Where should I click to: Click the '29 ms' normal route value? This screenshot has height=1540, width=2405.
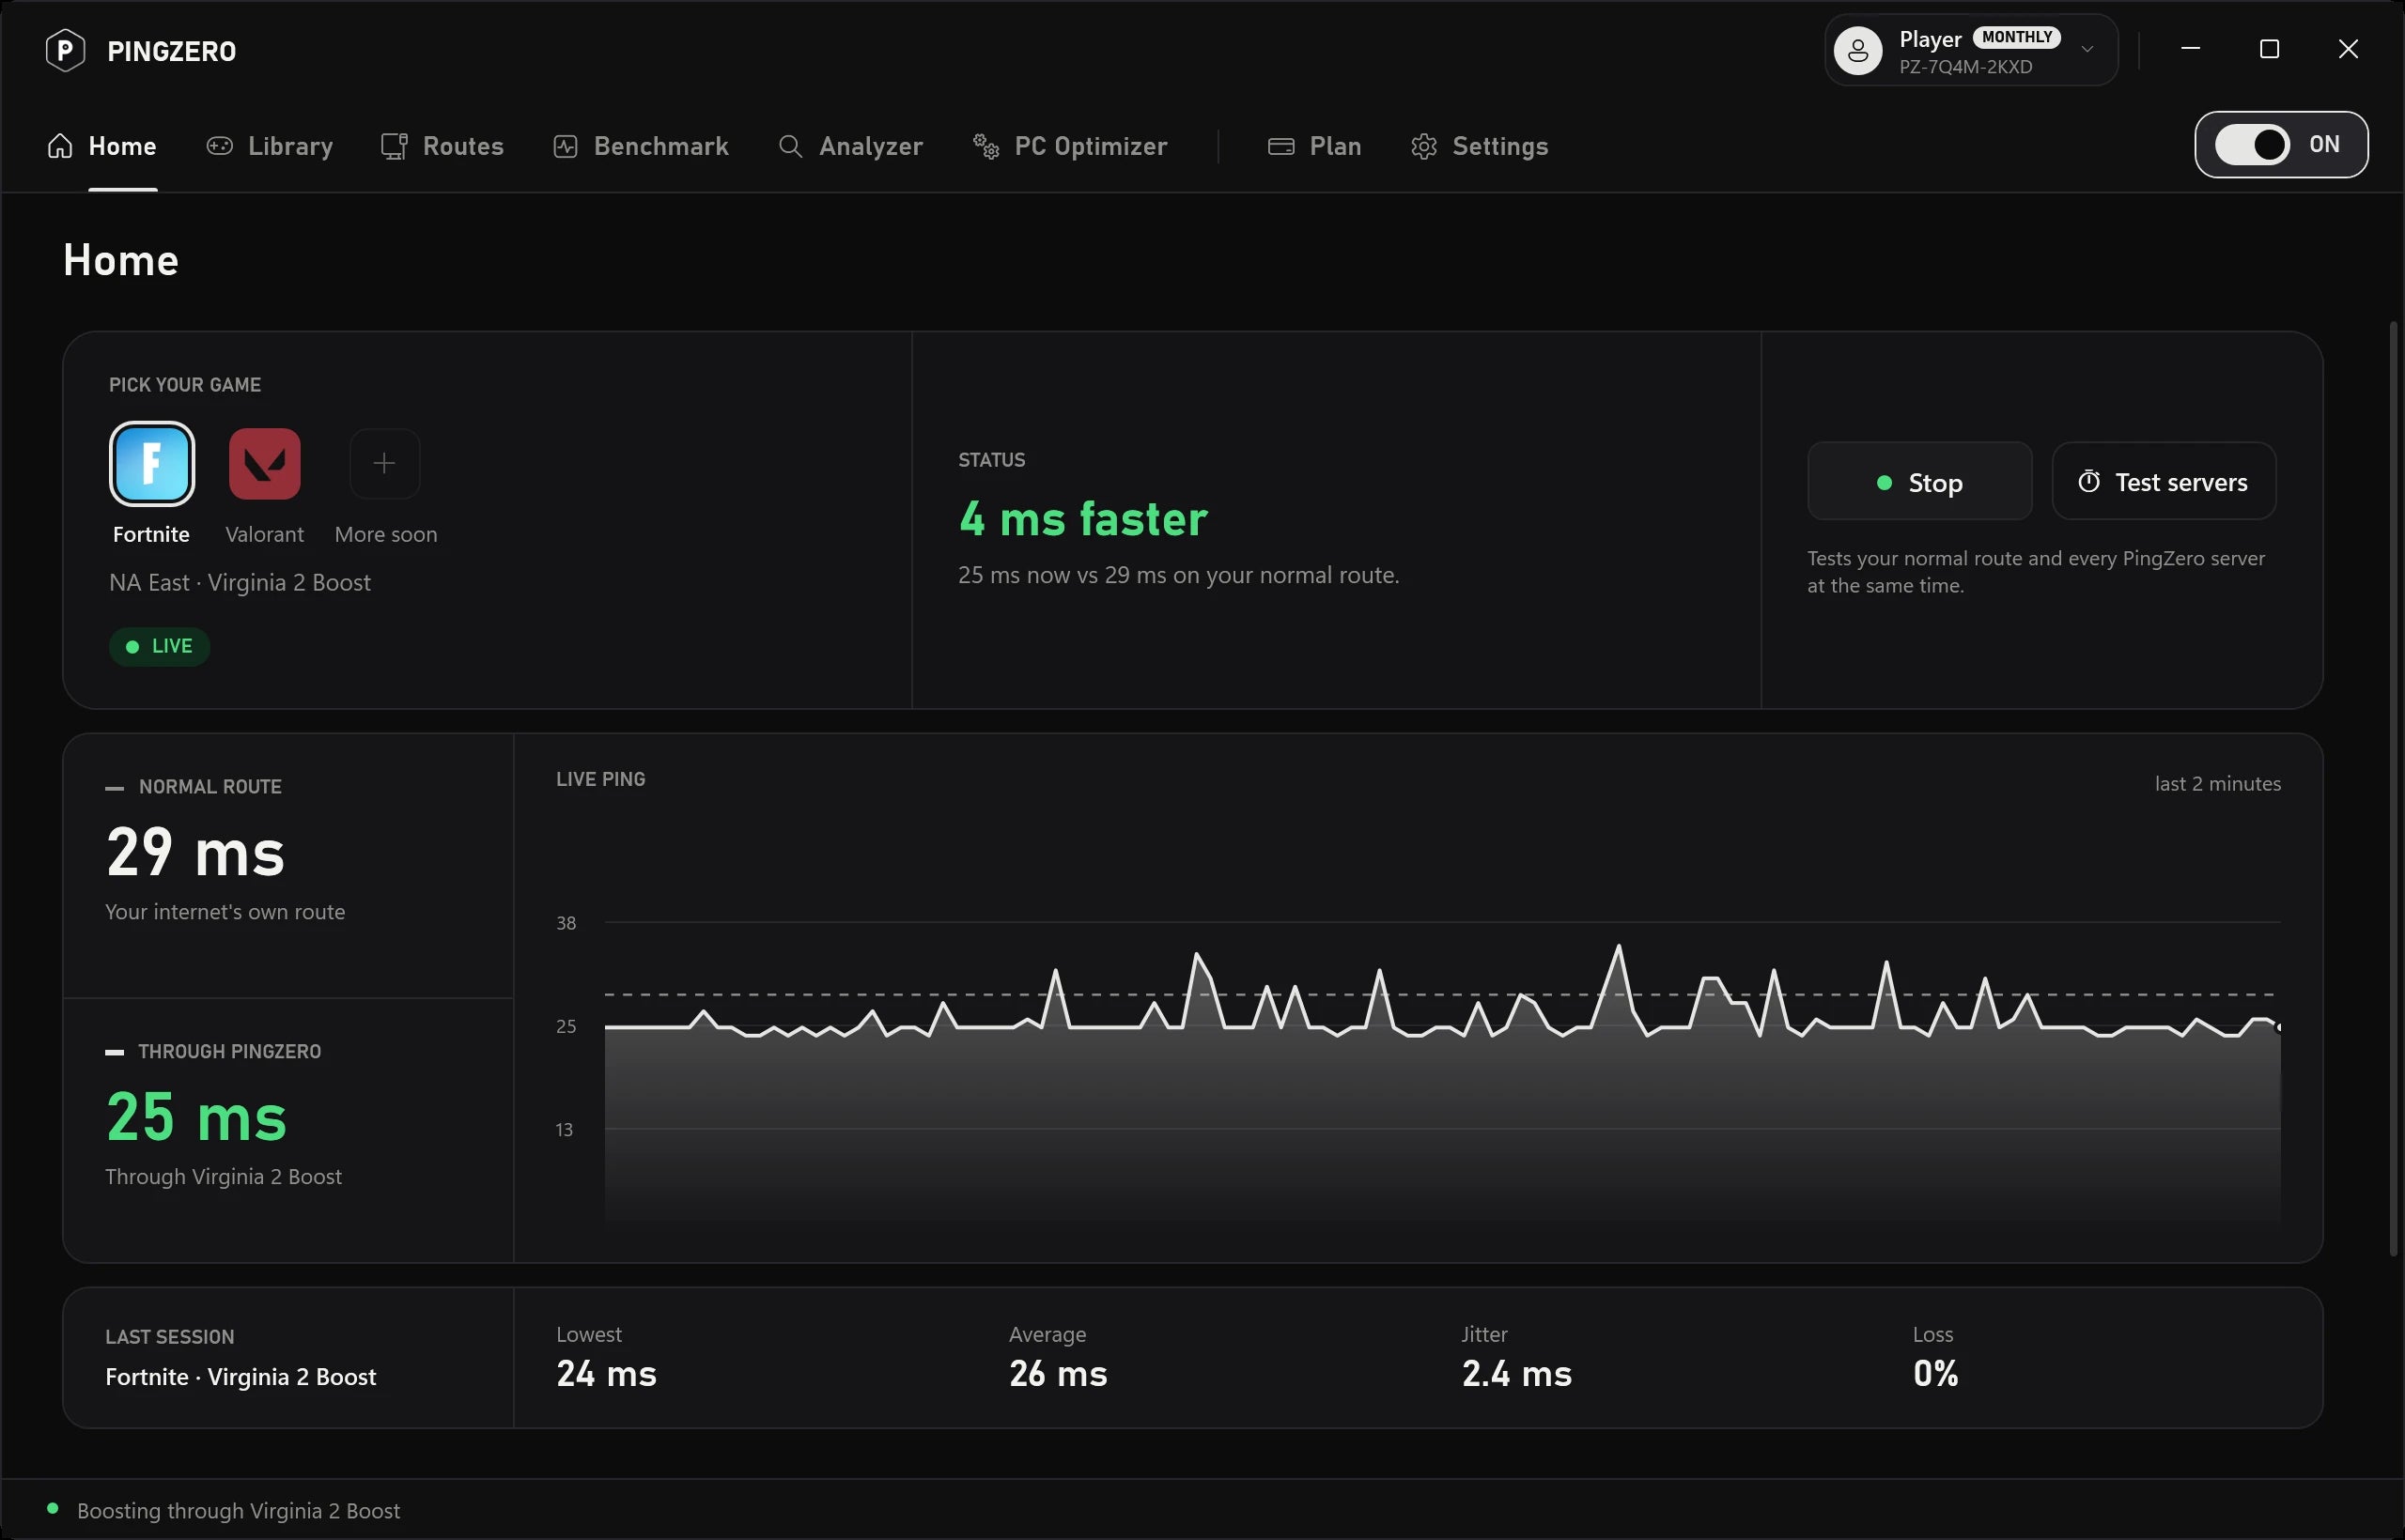tap(196, 853)
